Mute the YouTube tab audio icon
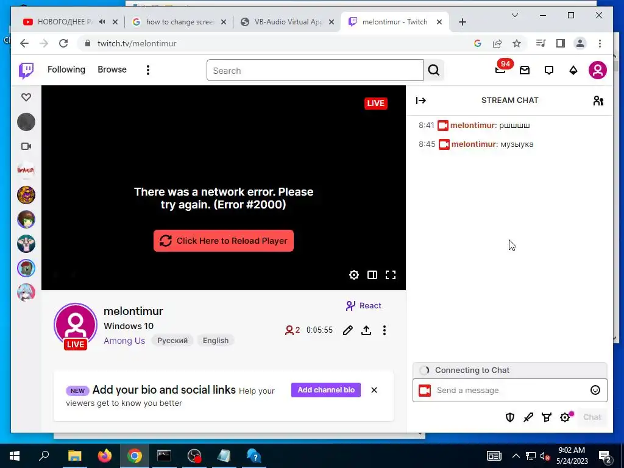 pos(102,22)
